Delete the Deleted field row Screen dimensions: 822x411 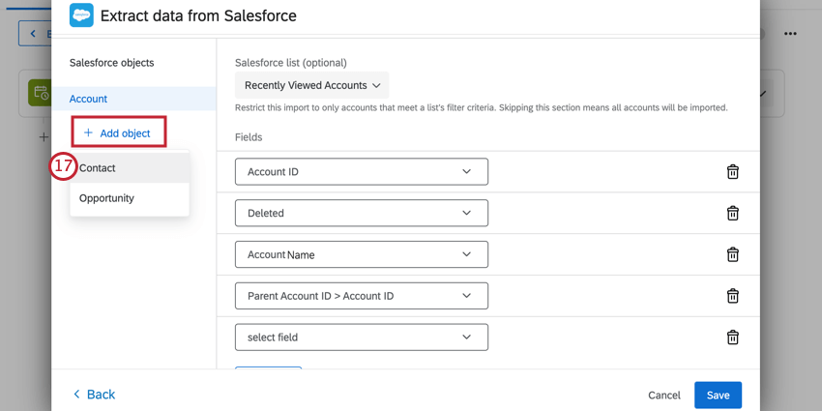732,214
